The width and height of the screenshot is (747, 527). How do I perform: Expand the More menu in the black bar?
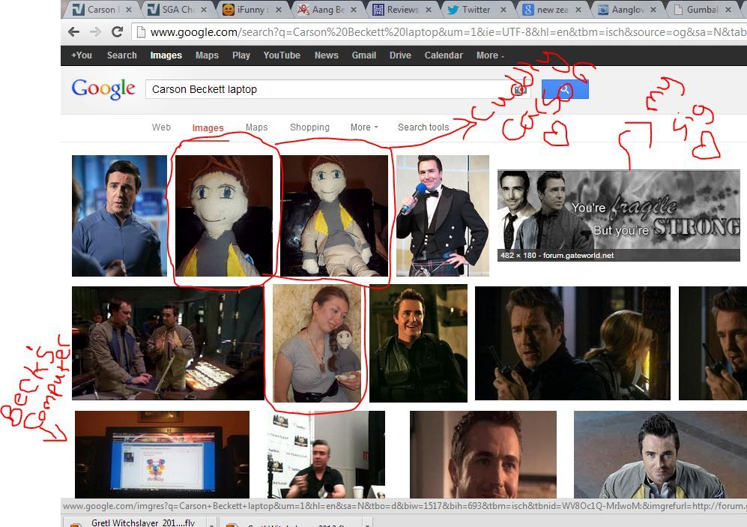click(490, 55)
